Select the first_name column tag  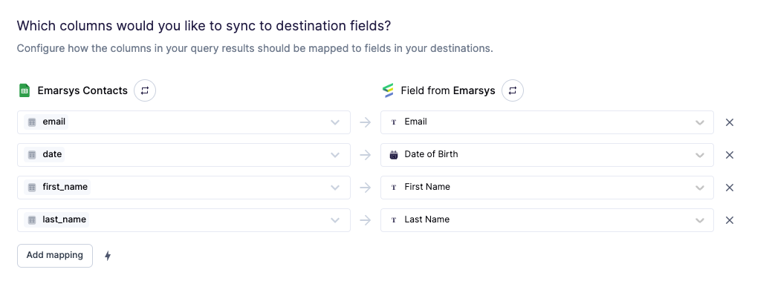(x=57, y=187)
